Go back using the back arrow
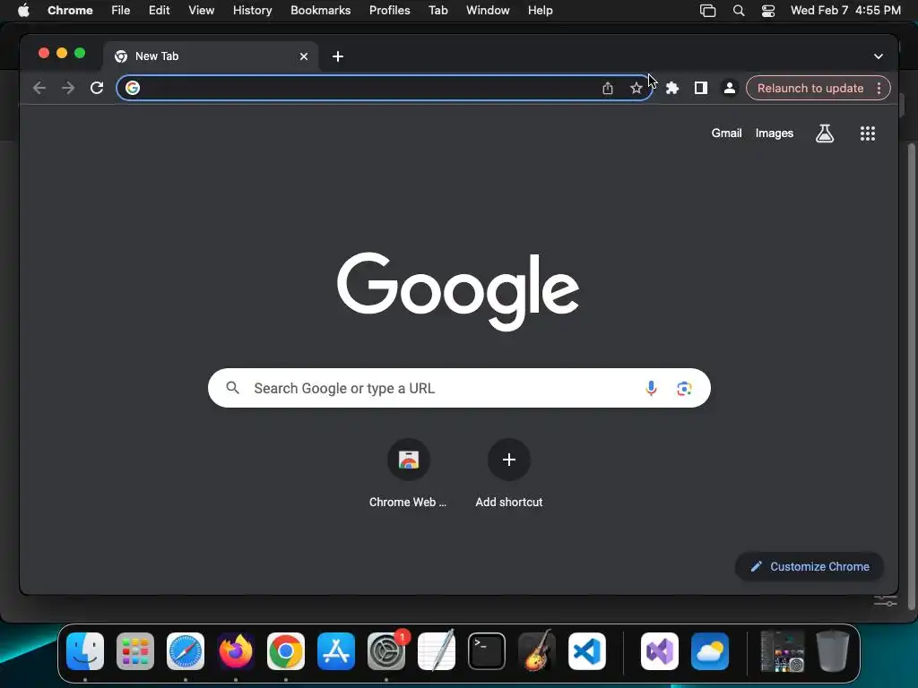 [39, 88]
